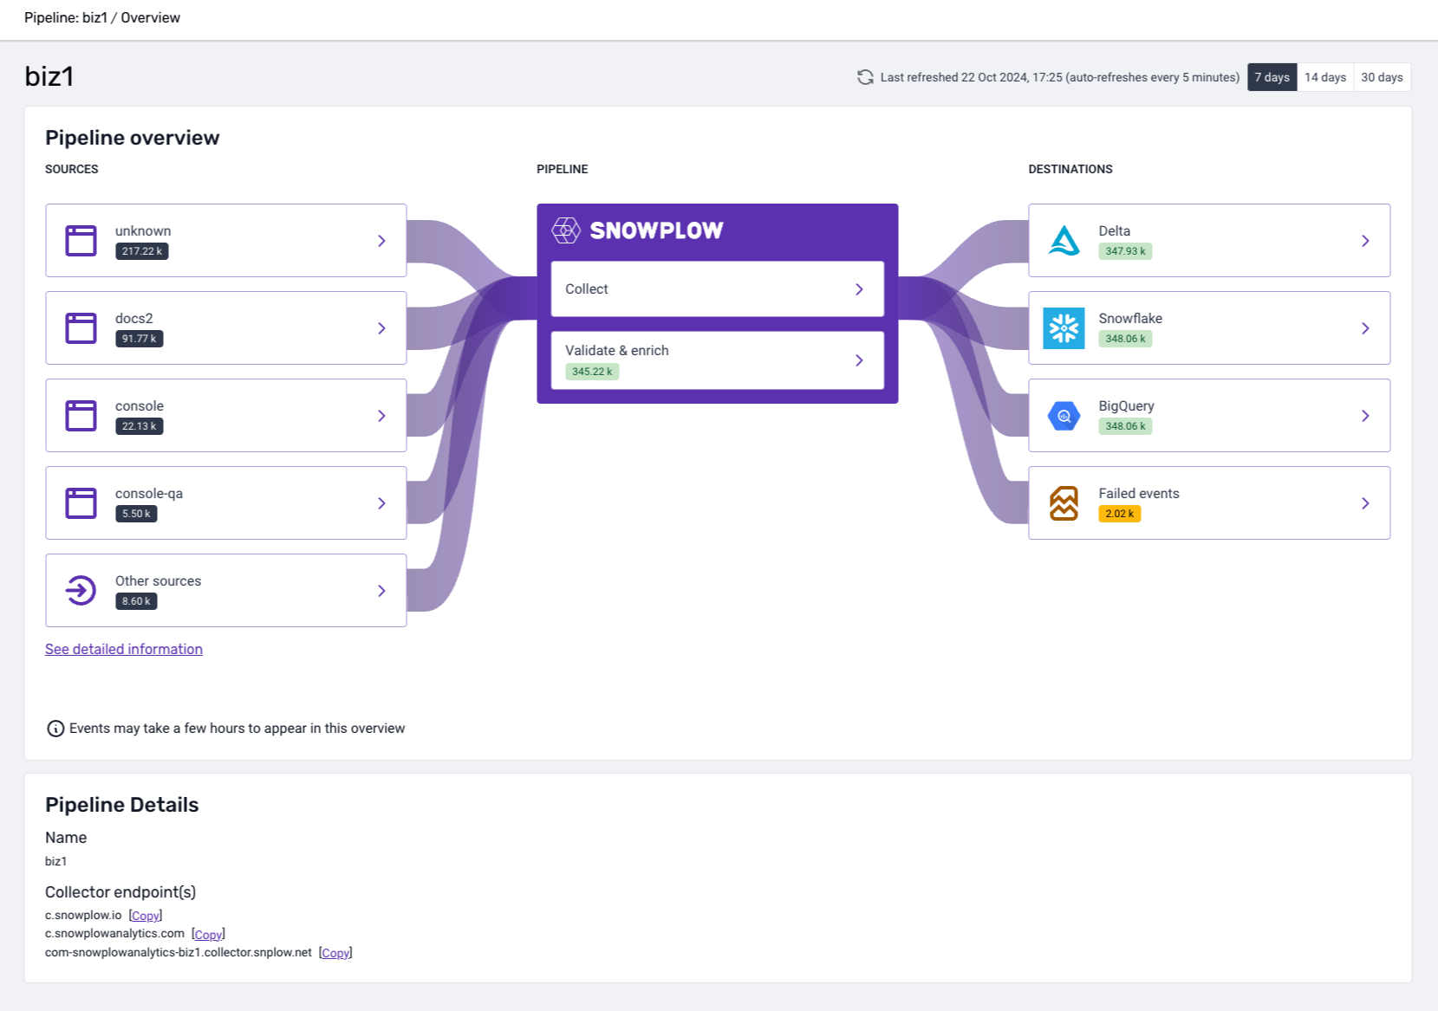
Task: Click the arrow-circle icon for Other sources
Action: [81, 591]
